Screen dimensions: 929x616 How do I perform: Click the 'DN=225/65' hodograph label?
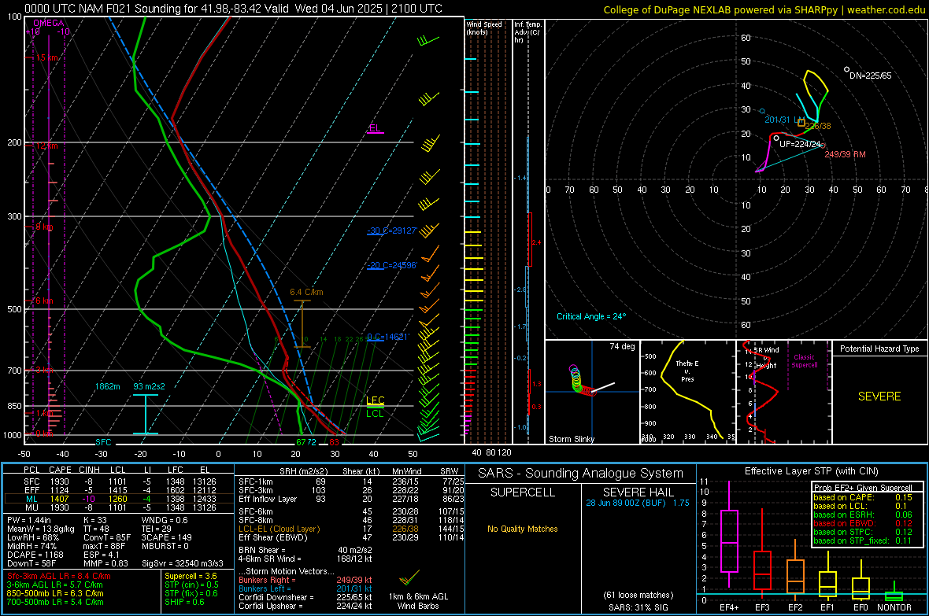click(x=870, y=76)
